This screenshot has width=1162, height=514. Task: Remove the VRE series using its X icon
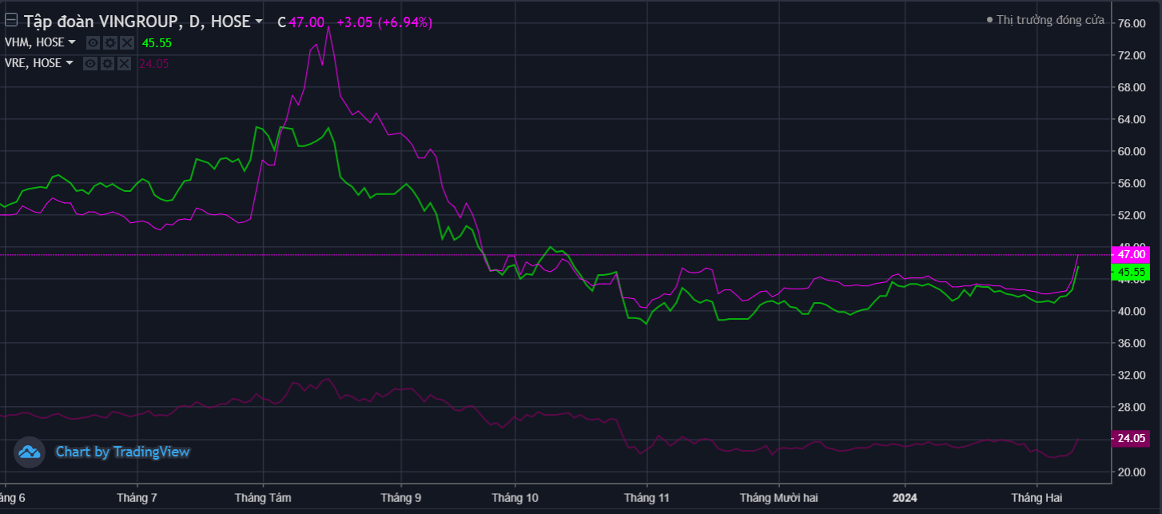click(x=124, y=64)
